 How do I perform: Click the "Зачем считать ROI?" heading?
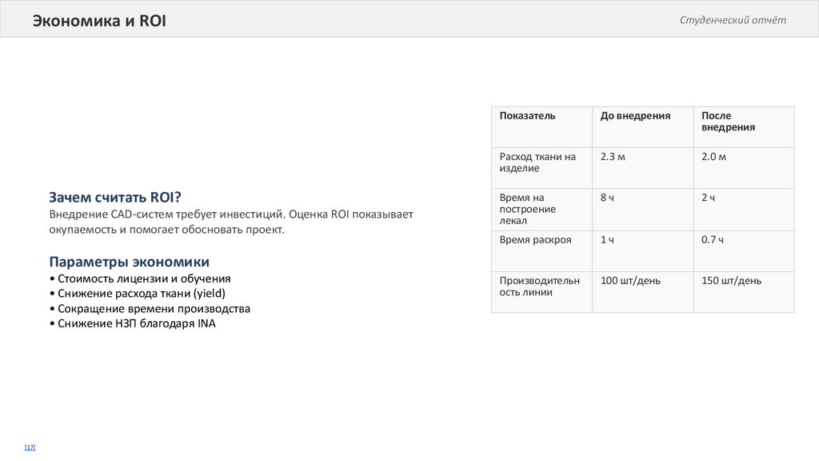click(x=115, y=197)
